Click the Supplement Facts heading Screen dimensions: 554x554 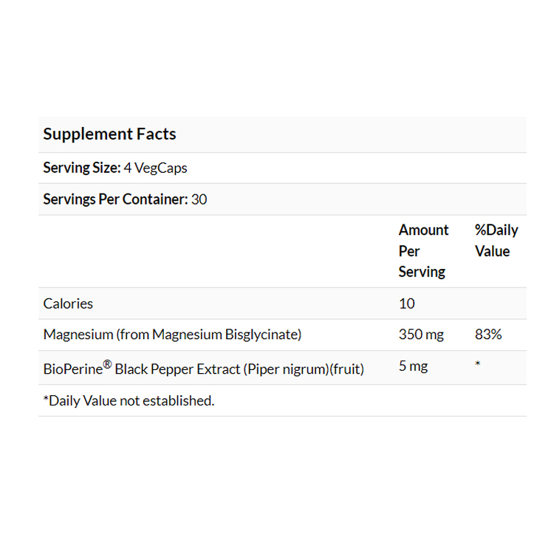109,134
